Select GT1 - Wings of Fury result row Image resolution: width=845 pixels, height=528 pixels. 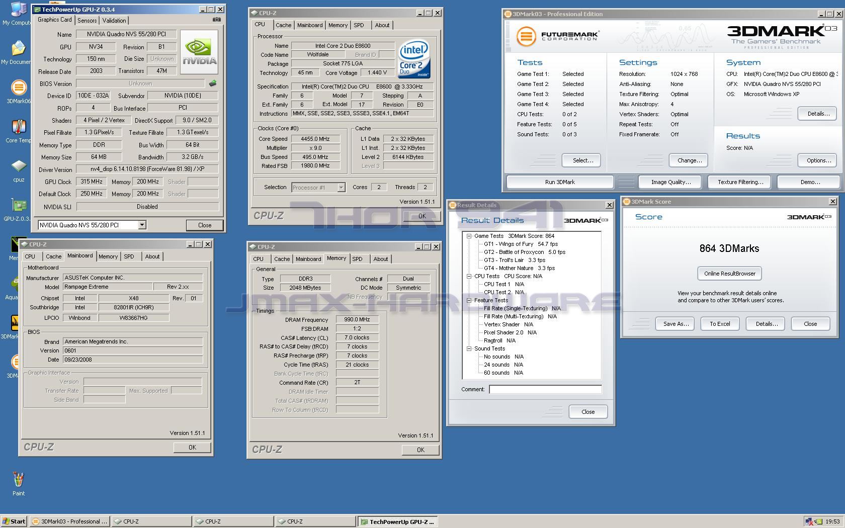[x=521, y=244]
